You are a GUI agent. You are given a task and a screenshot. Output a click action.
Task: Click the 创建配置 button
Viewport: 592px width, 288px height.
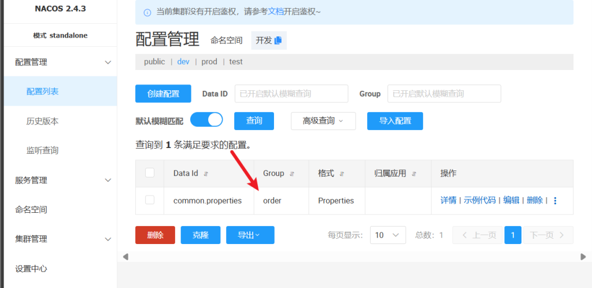click(163, 94)
